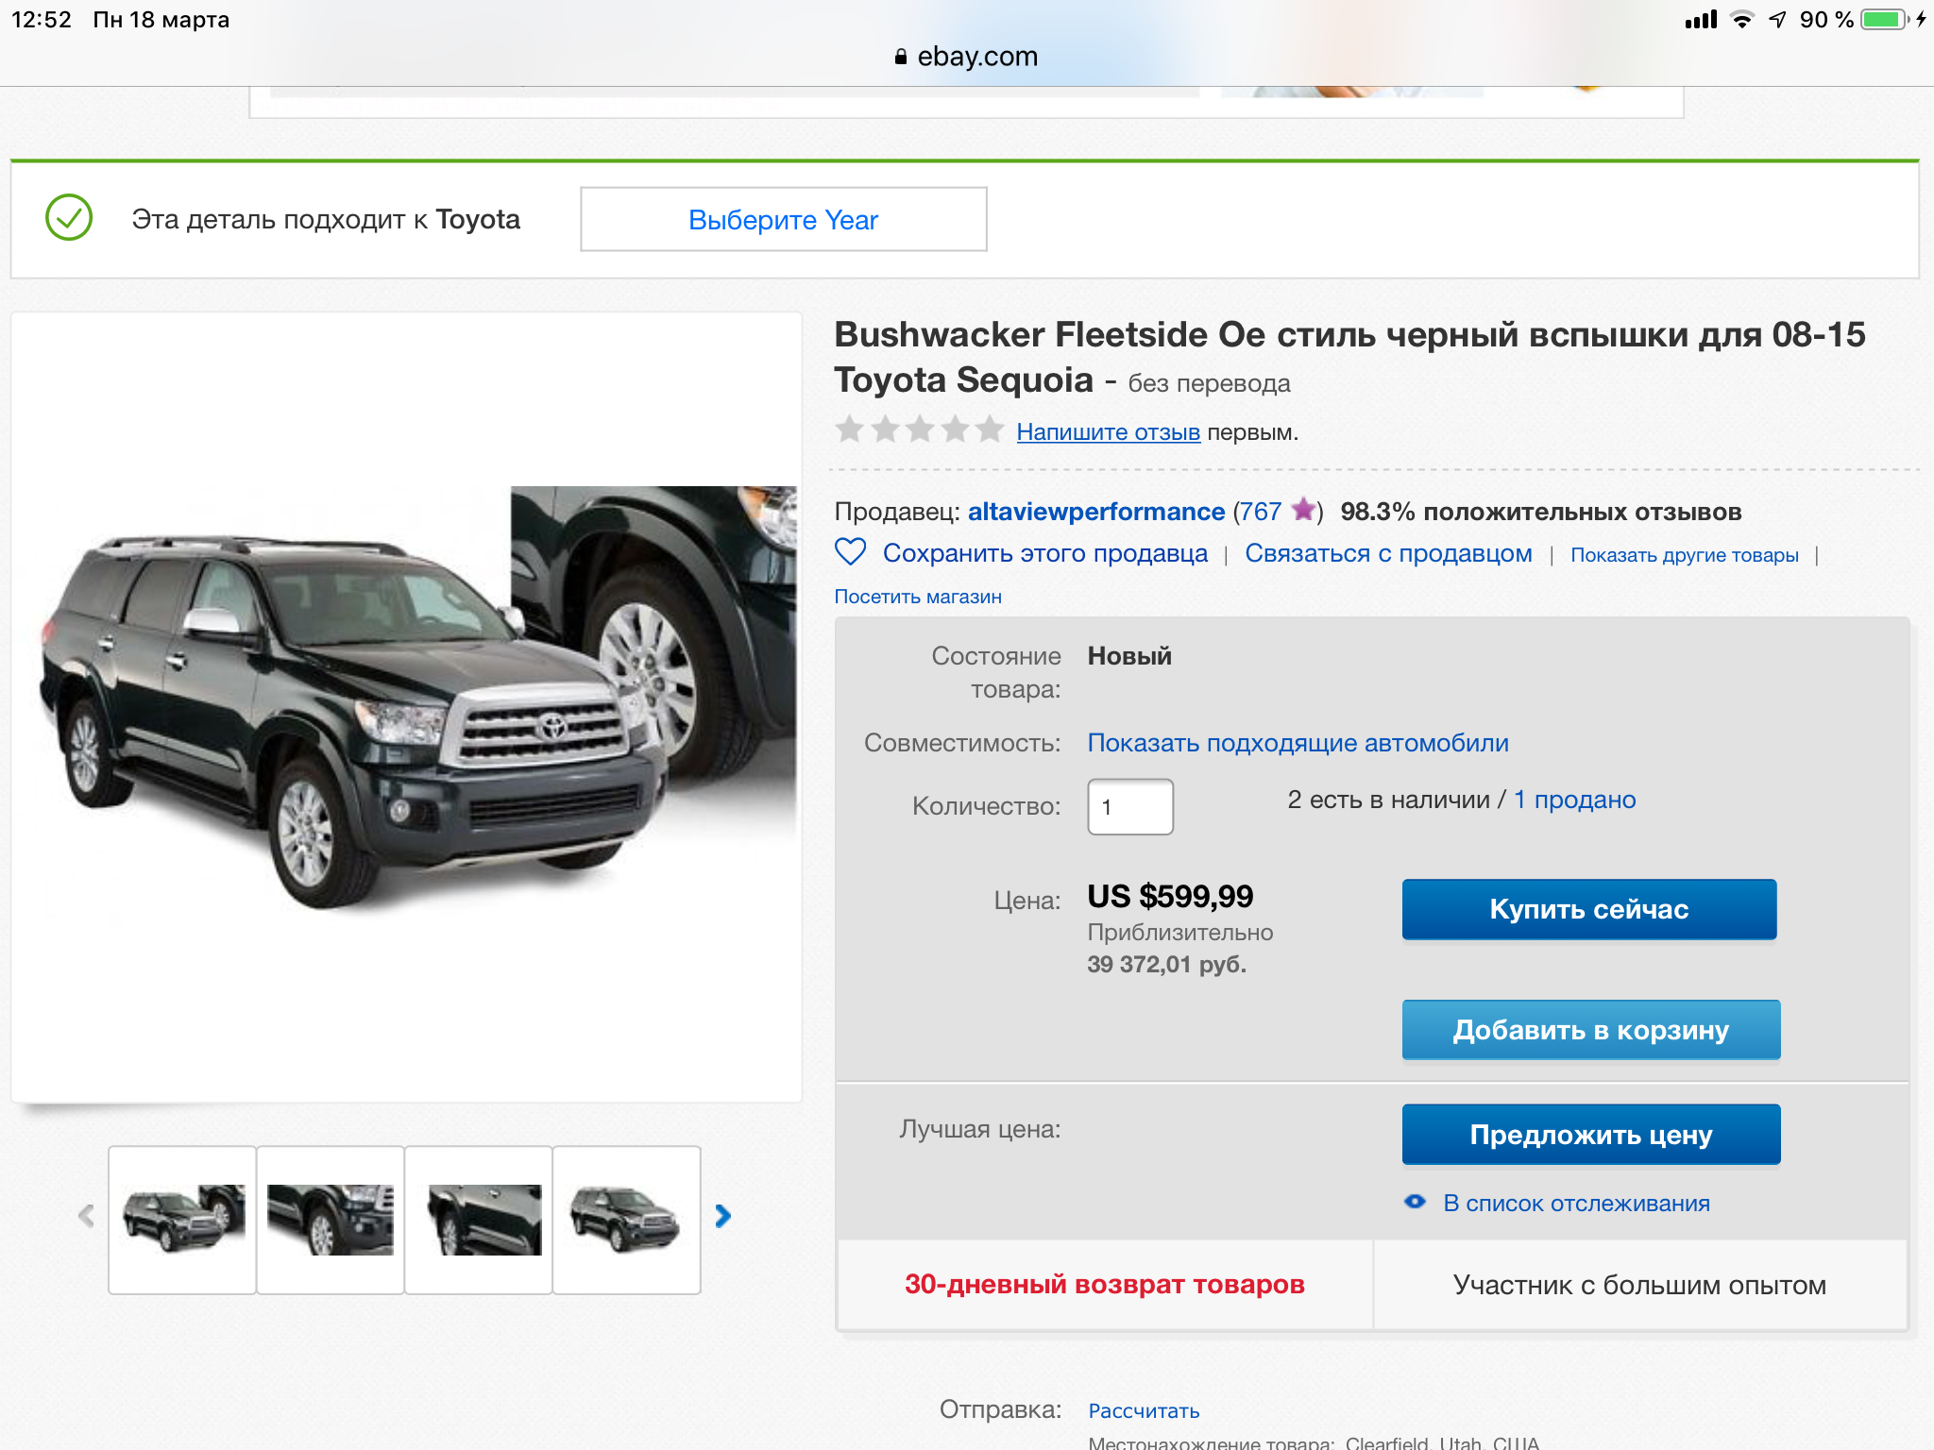Click the five-star rating row
Screen dimensions: 1934x1450
[919, 430]
